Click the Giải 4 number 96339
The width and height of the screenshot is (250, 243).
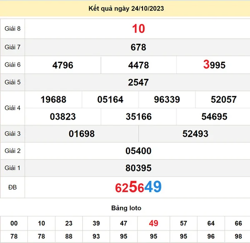[x=167, y=100]
